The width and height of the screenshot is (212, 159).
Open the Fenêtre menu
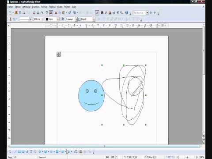pyautogui.click(x=67, y=7)
